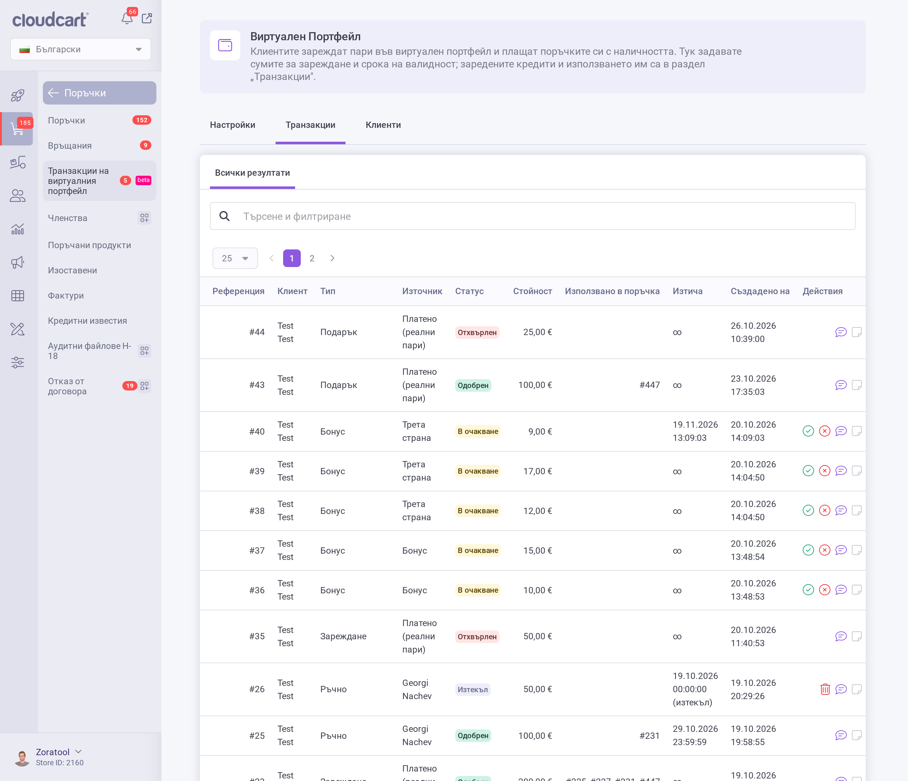Open order #447 link in row #43

(x=649, y=385)
